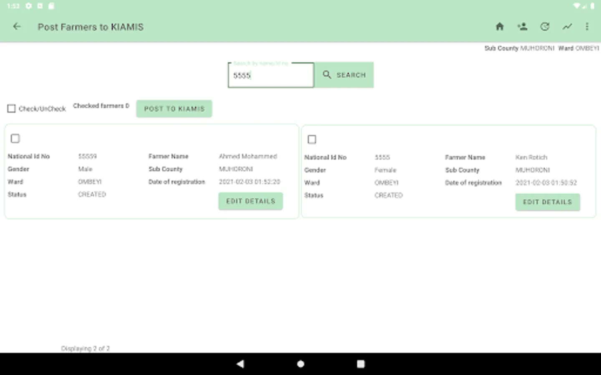Click farmer name 'Ken Rotich'
Image resolution: width=601 pixels, height=375 pixels.
point(531,157)
